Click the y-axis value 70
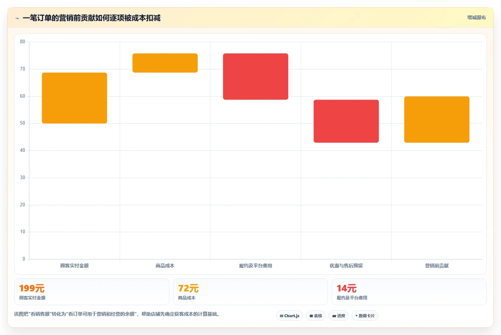This screenshot has height=335, width=501. (x=22, y=69)
